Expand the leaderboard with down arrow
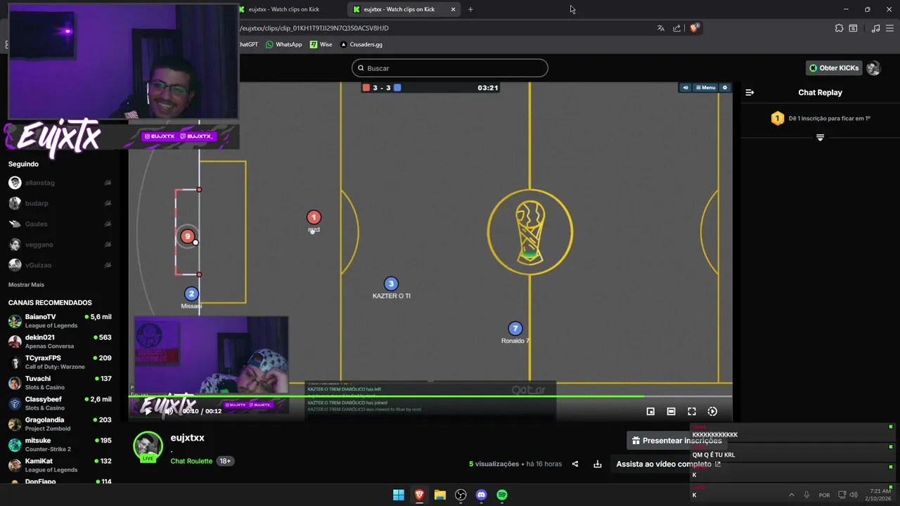 tap(820, 138)
